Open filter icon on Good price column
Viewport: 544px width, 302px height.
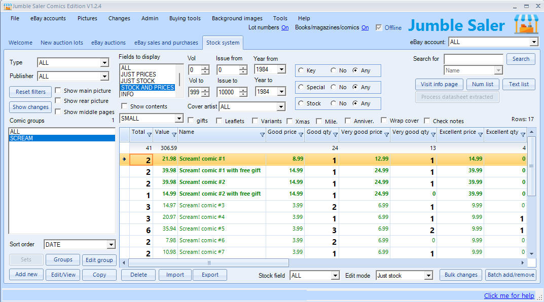301,135
